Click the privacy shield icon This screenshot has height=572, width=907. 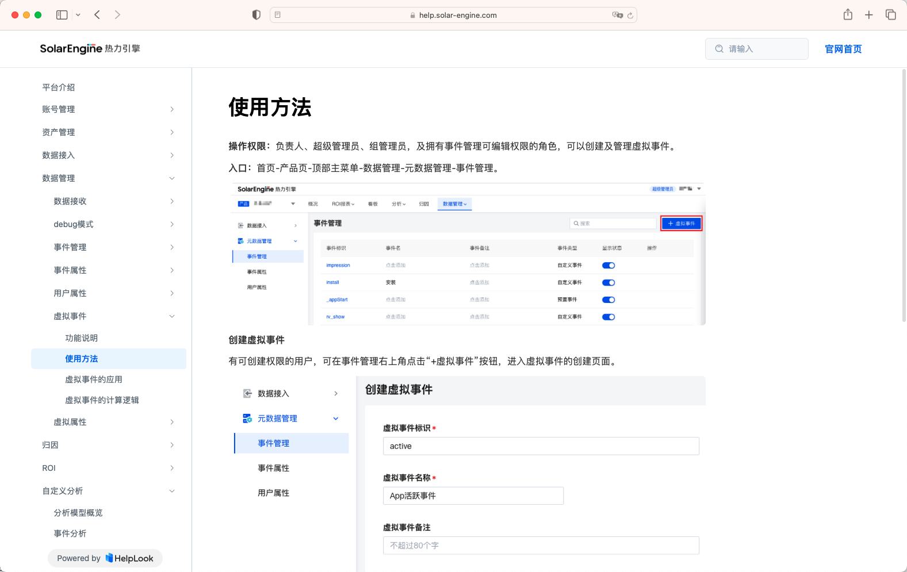(x=257, y=15)
